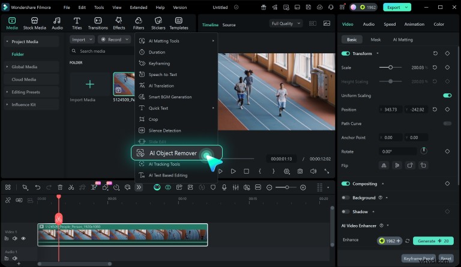
Task: Switch to the Speed tab
Action: 390,24
